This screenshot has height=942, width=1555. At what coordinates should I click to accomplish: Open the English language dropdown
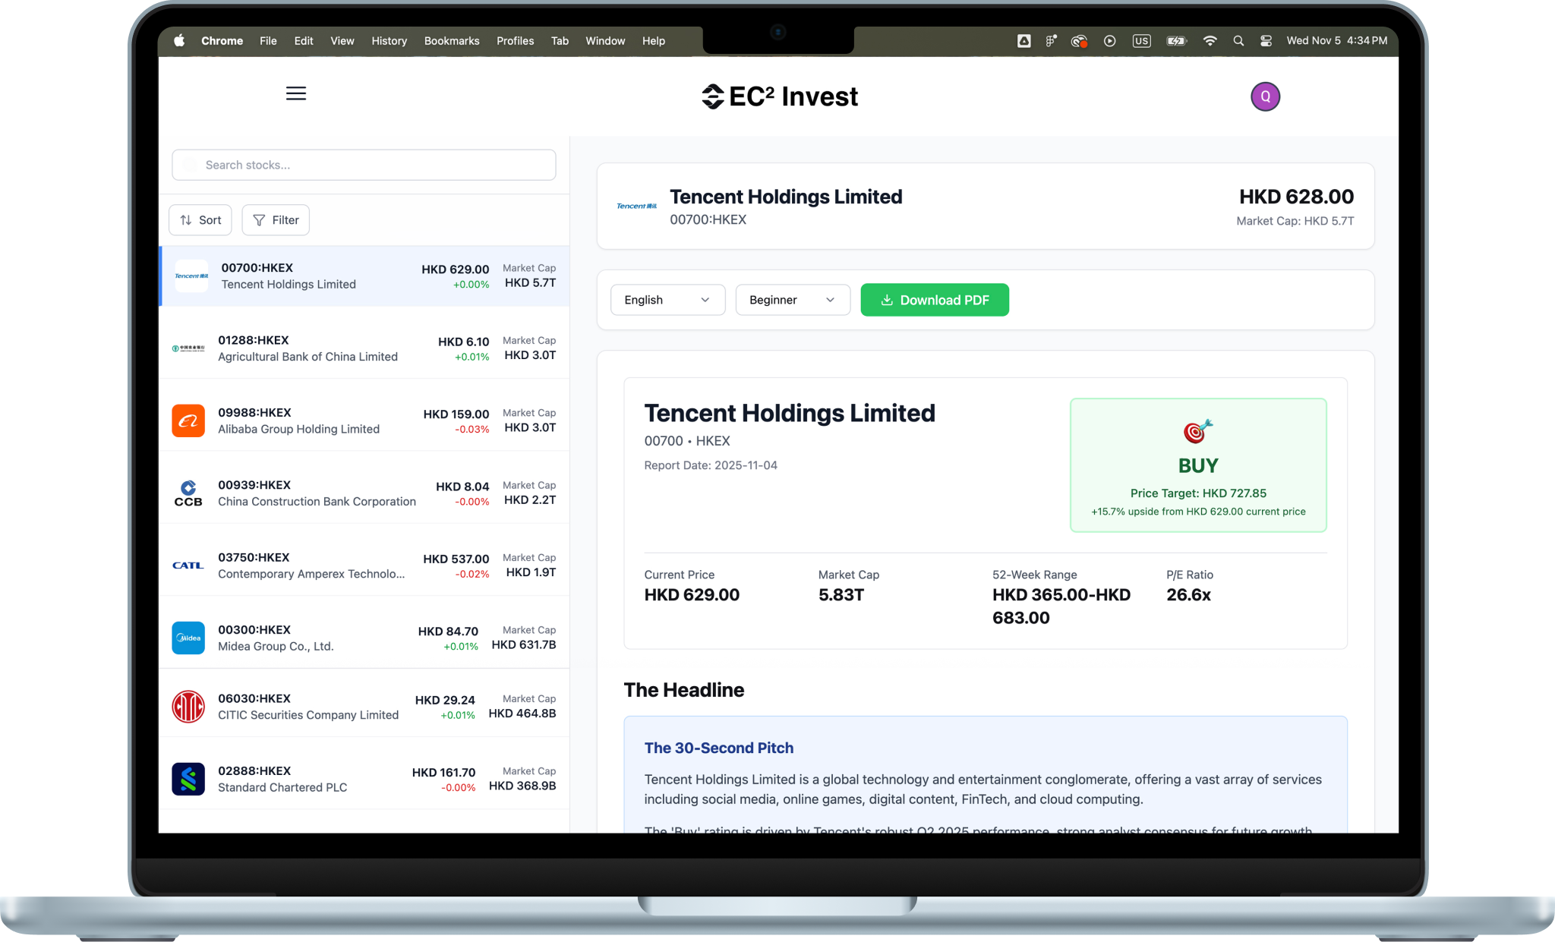coord(667,300)
